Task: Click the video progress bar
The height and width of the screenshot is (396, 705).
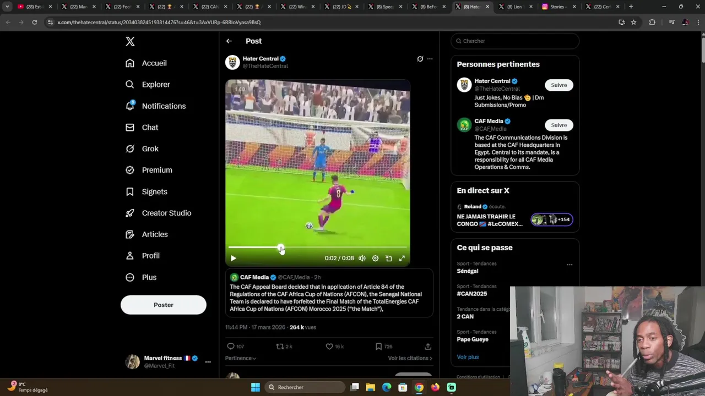Action: pos(317,248)
